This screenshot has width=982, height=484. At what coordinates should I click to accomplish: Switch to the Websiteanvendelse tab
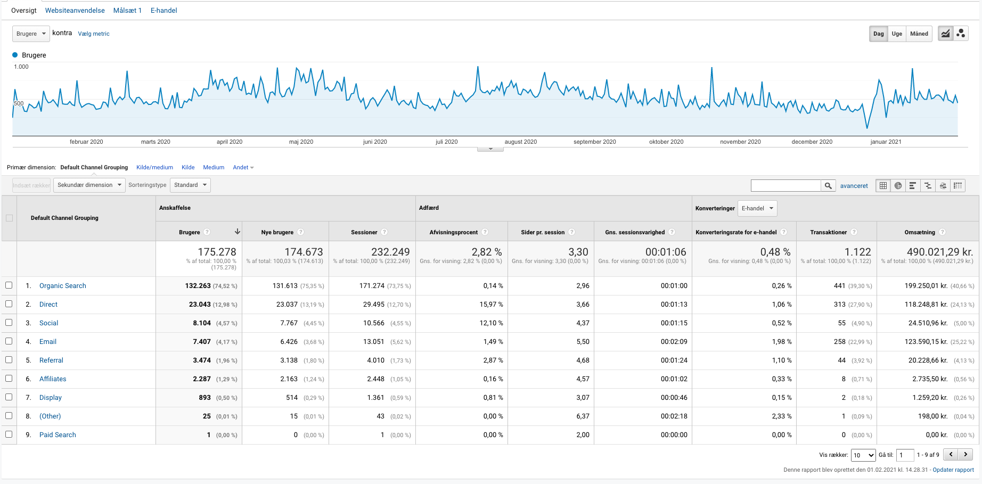(x=75, y=10)
